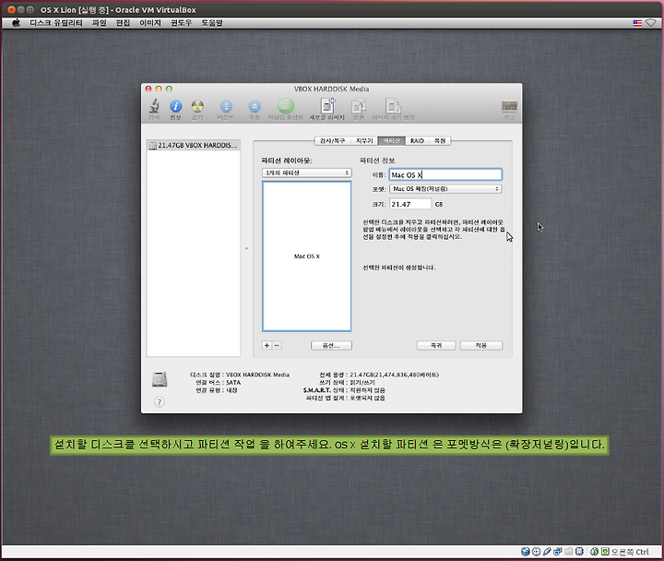Open the 편집 menu
Screen dimensions: 664x561
point(123,23)
